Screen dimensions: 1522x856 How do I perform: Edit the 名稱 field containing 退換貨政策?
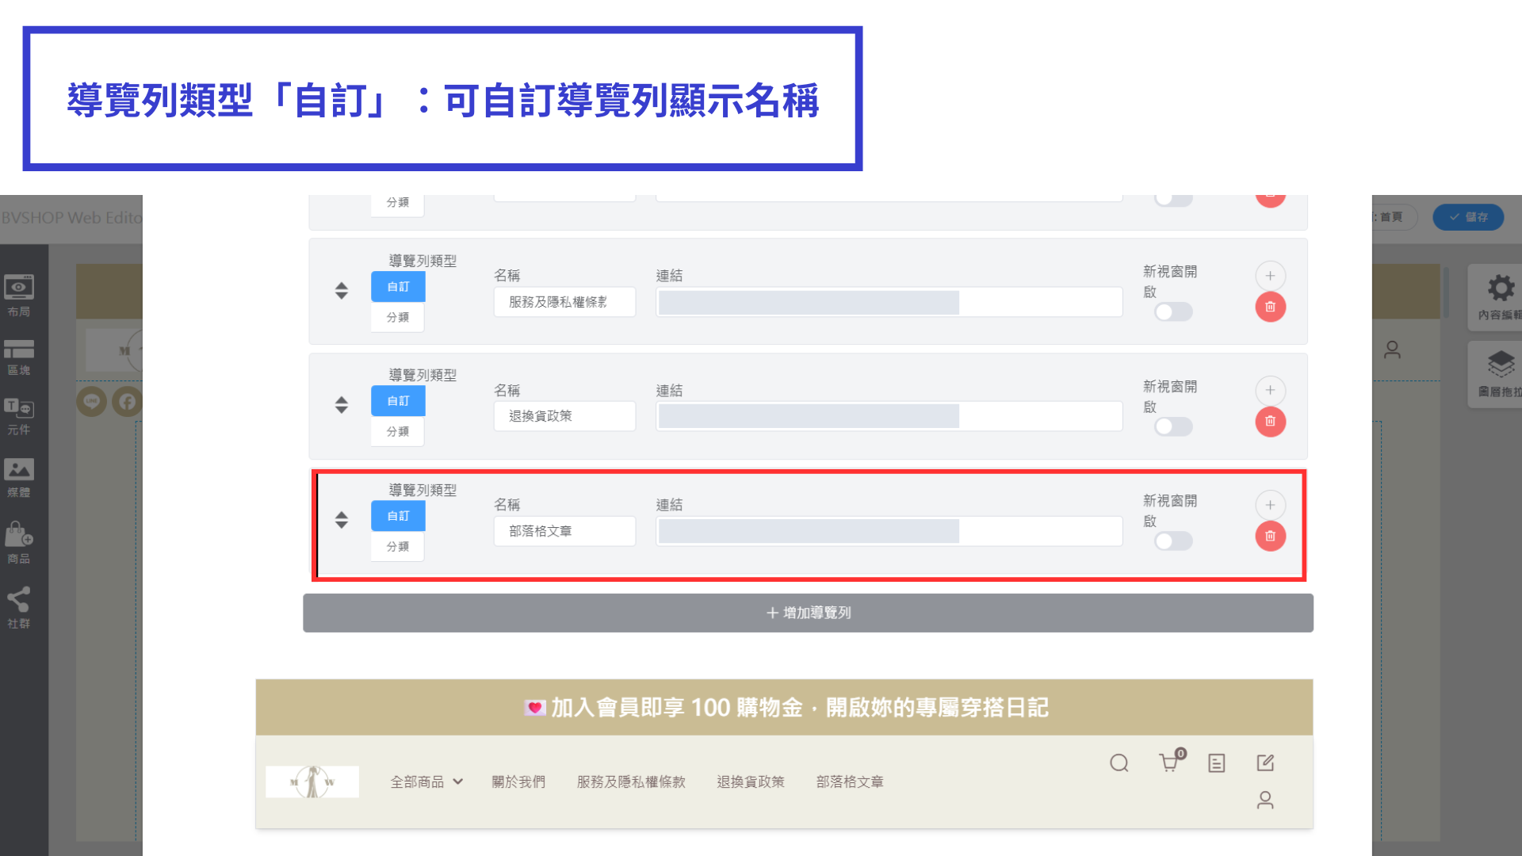coord(564,416)
